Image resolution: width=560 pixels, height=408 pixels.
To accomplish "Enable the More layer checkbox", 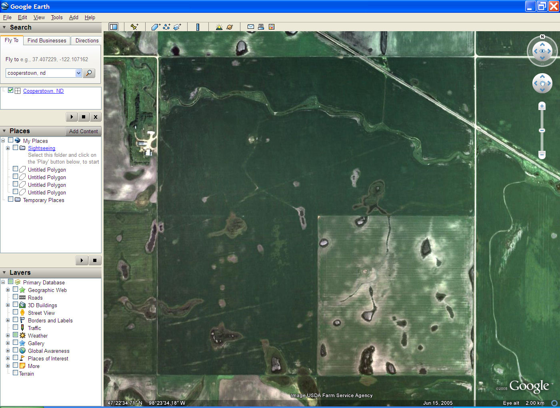I will [15, 365].
